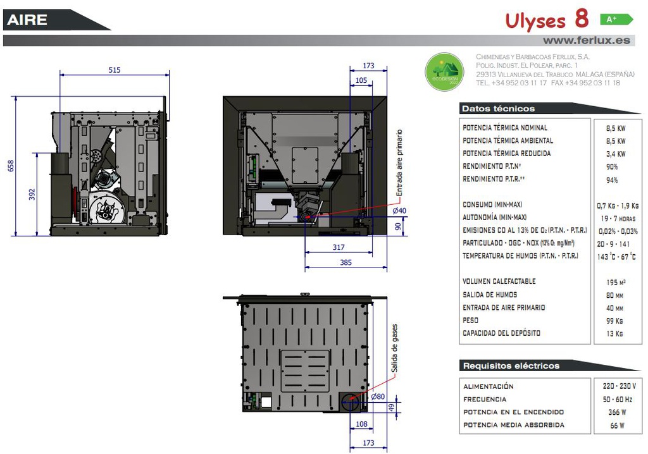Screen dimensions: 648x454
Task: Select the side view technical drawing
Action: (x=109, y=172)
